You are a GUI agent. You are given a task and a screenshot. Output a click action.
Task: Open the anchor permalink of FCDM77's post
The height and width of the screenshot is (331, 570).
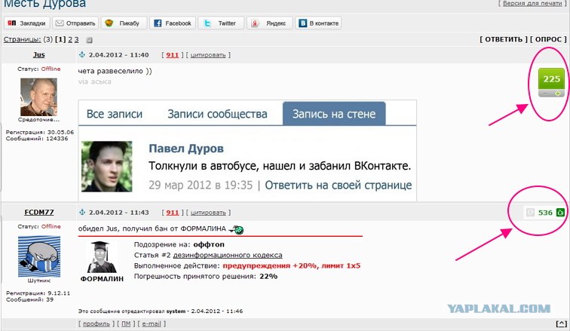(x=82, y=212)
